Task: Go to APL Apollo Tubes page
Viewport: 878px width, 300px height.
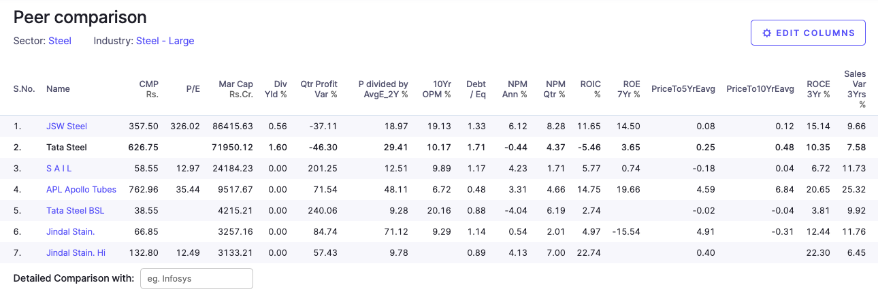Action: pos(81,190)
